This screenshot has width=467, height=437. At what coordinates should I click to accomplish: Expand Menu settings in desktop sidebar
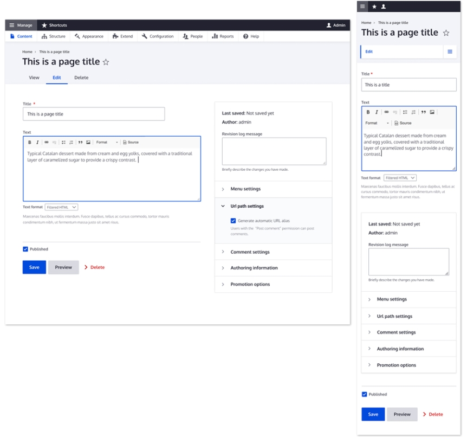[245, 189]
